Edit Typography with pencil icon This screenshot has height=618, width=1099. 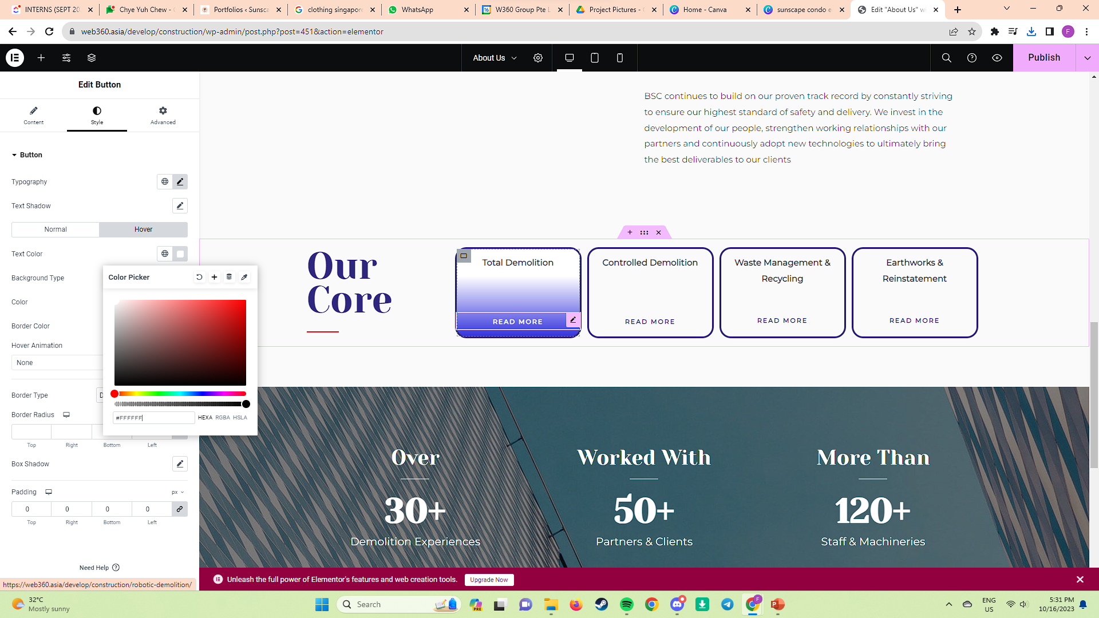tap(180, 181)
